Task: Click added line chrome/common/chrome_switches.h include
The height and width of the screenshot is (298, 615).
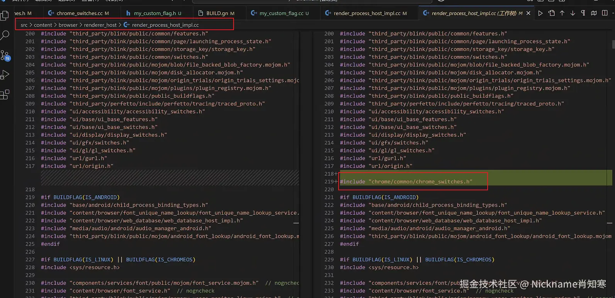Action: click(406, 181)
